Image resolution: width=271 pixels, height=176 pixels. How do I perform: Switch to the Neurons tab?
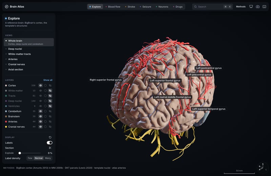162,7
